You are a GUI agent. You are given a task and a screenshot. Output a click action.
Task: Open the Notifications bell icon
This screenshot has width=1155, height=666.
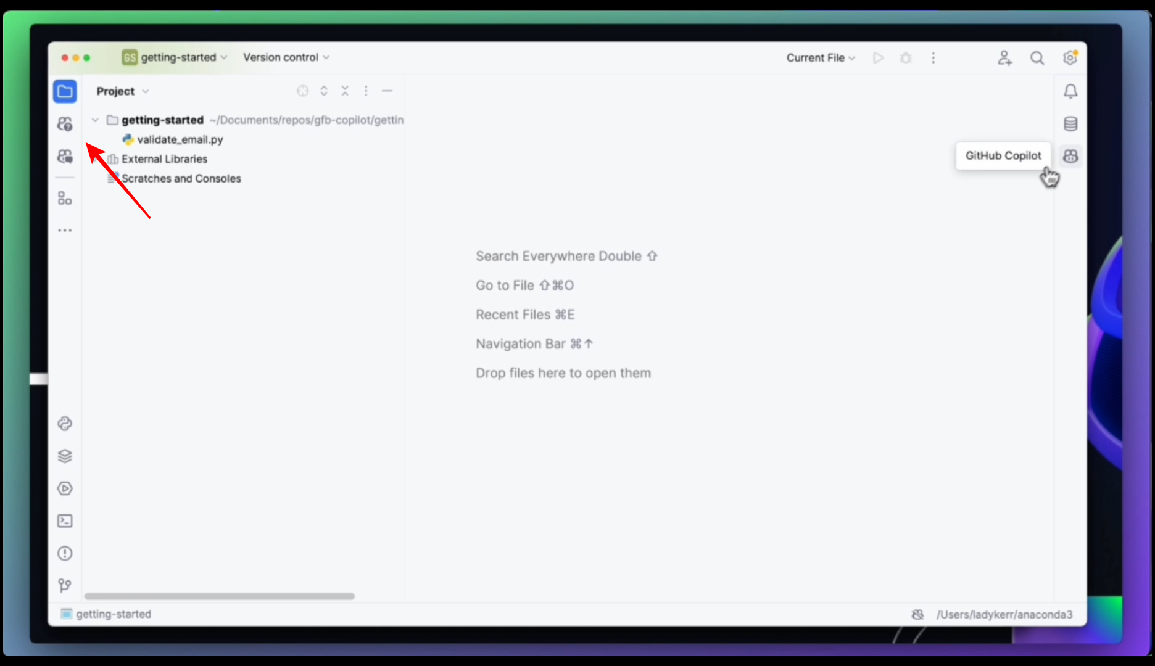pos(1070,91)
